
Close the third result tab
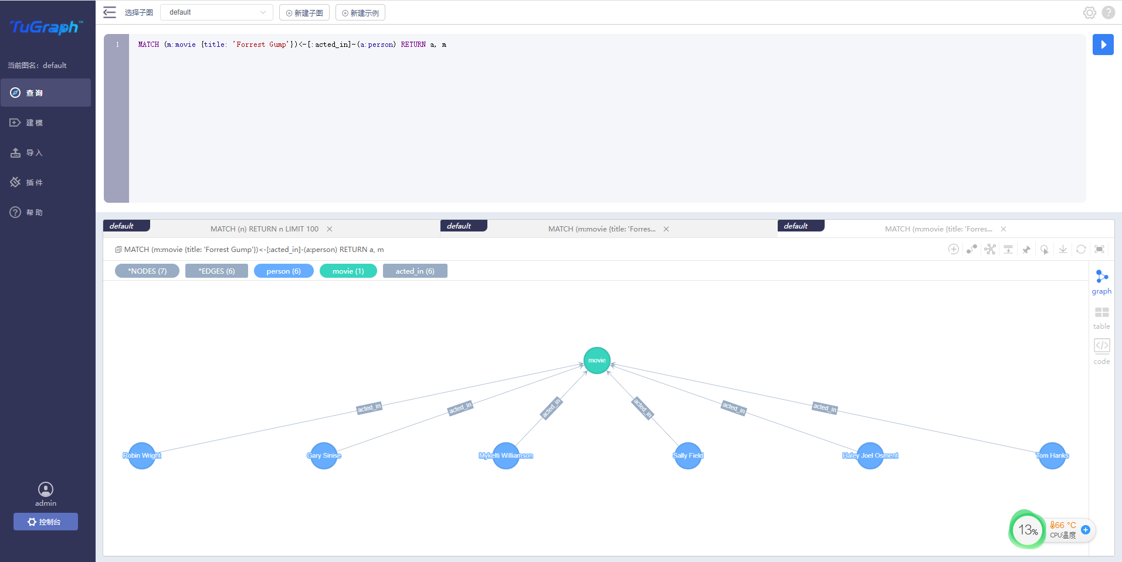click(1004, 229)
